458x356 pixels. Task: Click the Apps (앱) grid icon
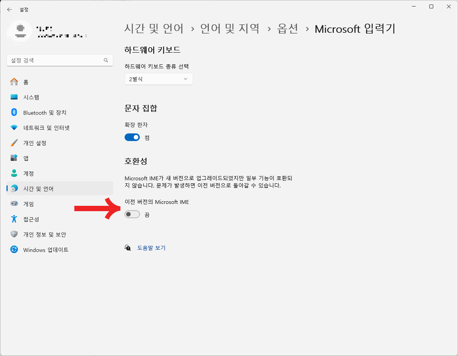[14, 158]
